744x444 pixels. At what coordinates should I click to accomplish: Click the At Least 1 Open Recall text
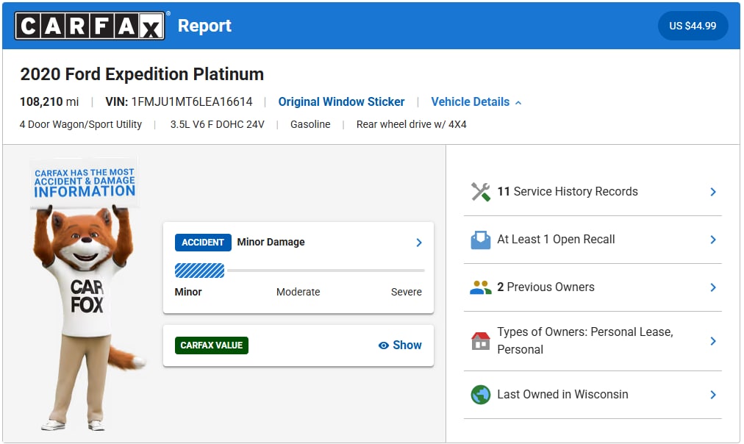[556, 240]
